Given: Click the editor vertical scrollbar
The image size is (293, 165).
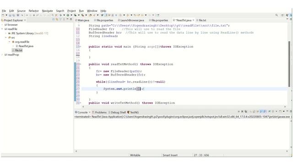Looking at the screenshot, I should coord(289,64).
